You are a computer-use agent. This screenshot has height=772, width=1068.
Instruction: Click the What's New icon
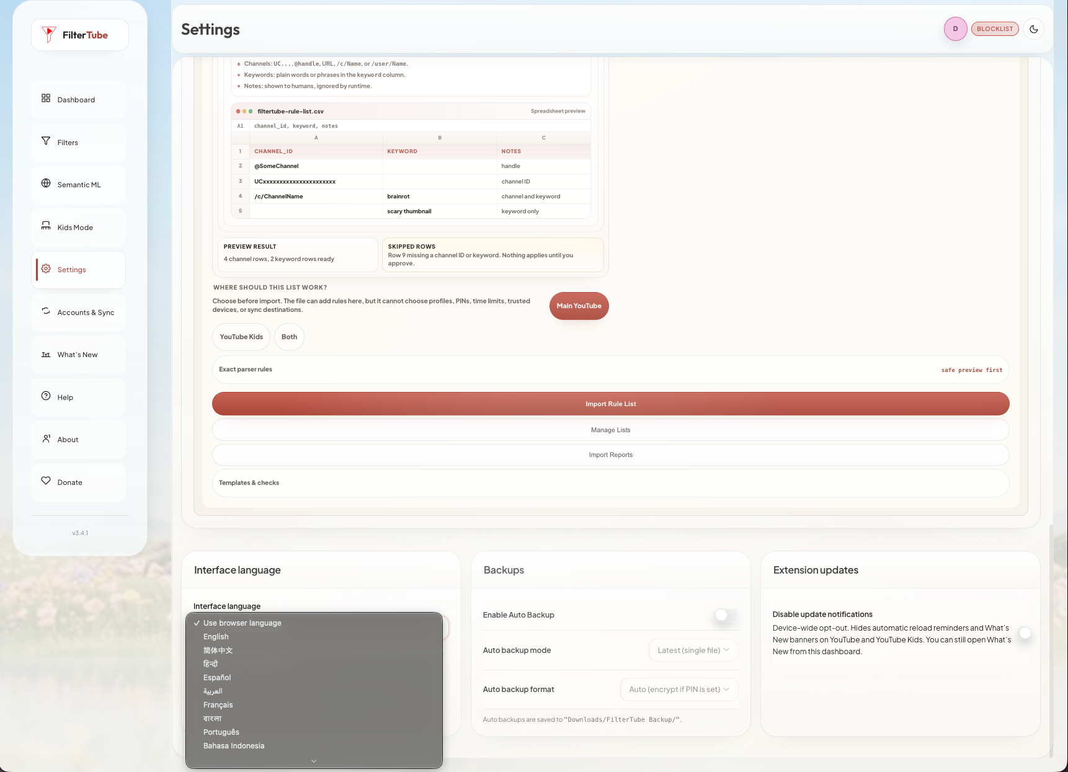[x=46, y=354]
